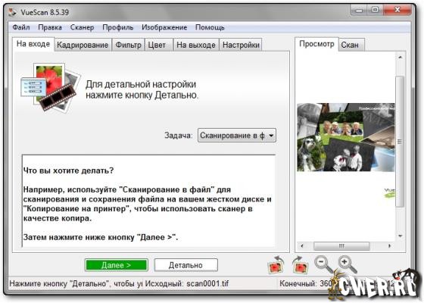Screen dimensions: 424x303
Task: Rotate the image left using the rotate icon
Action: point(276,265)
